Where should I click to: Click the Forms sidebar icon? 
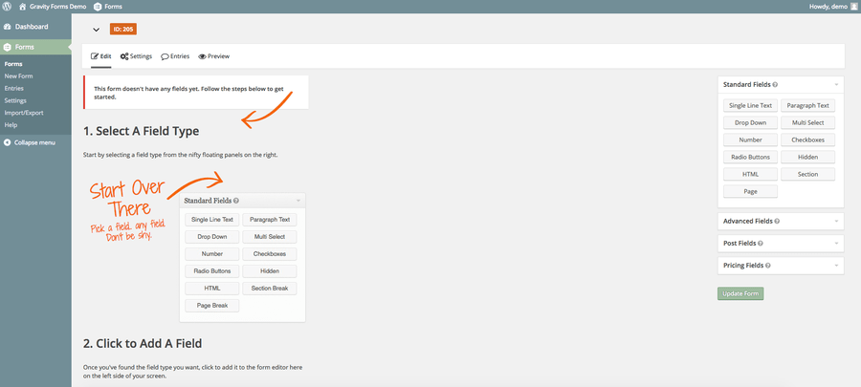click(8, 47)
